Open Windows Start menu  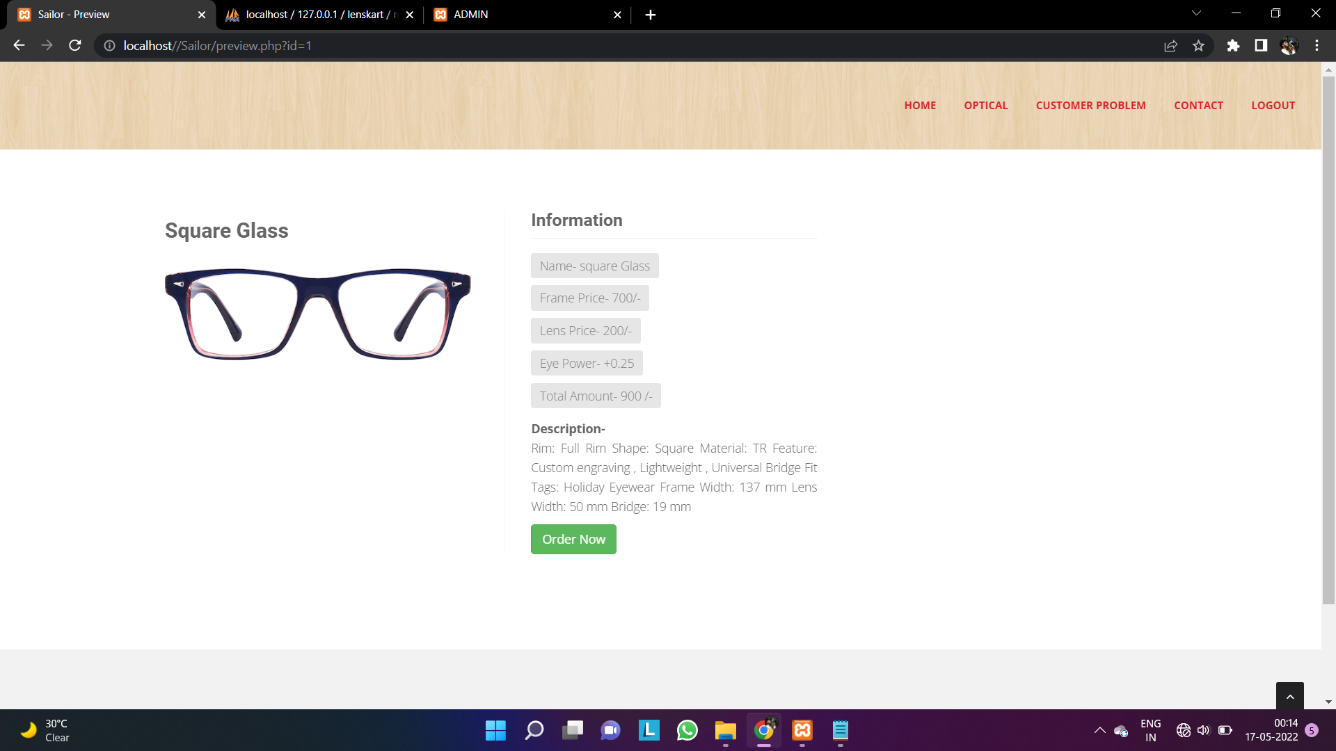point(495,730)
